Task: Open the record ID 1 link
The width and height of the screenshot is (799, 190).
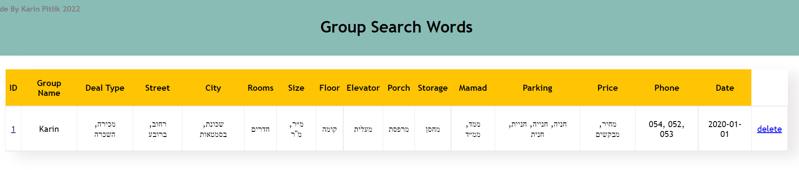Action: point(13,129)
